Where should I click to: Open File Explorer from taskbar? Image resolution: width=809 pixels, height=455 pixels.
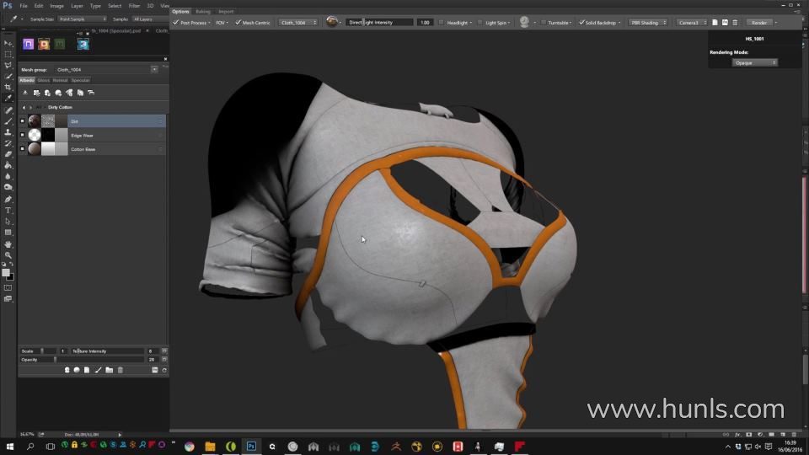pyautogui.click(x=210, y=447)
